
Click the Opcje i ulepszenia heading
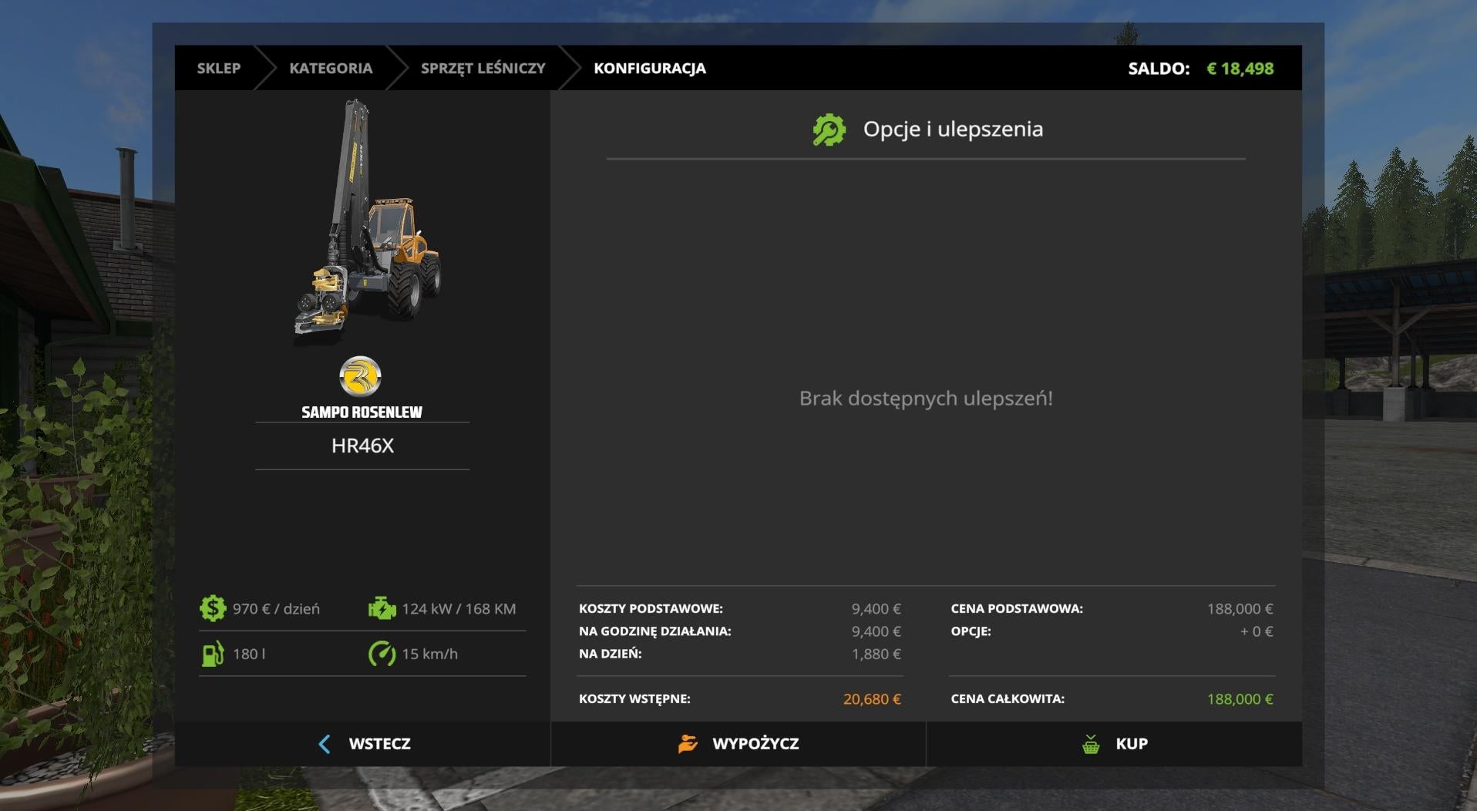953,129
